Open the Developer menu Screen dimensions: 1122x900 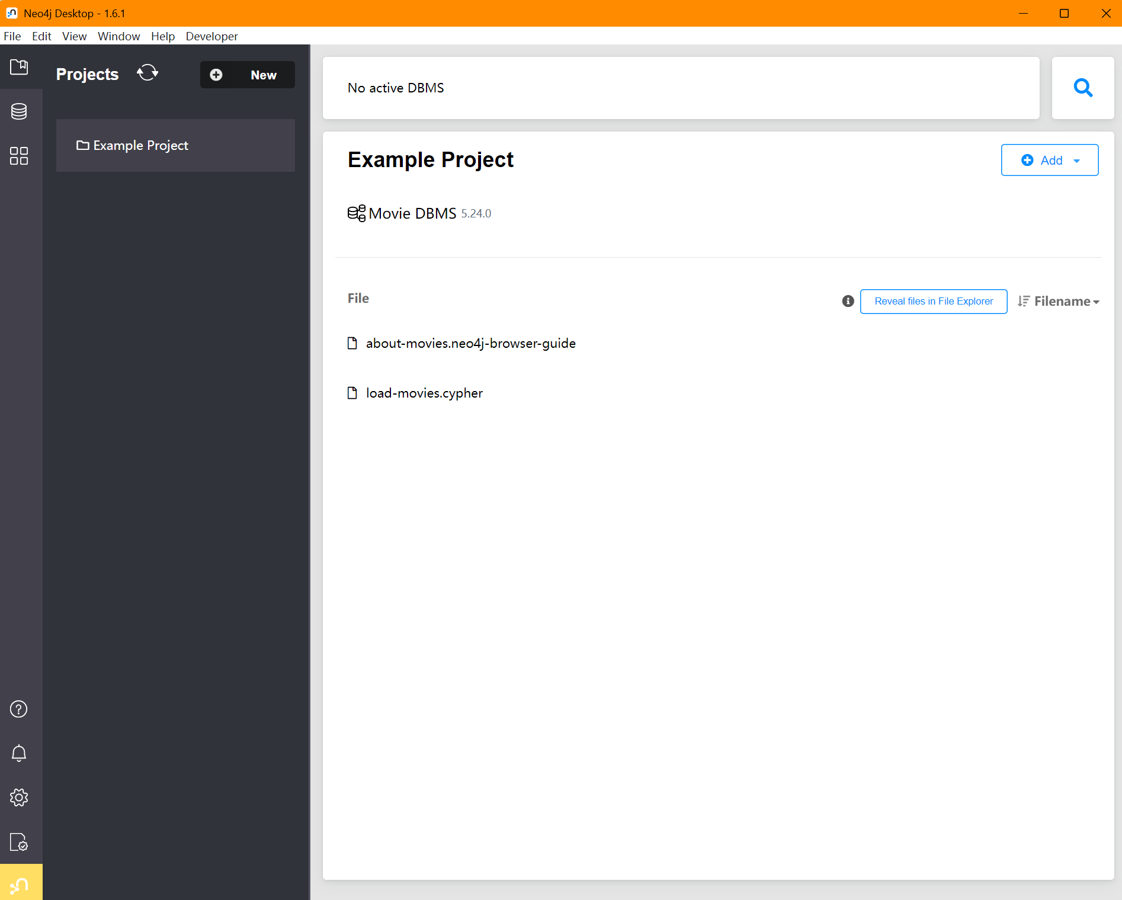click(211, 36)
